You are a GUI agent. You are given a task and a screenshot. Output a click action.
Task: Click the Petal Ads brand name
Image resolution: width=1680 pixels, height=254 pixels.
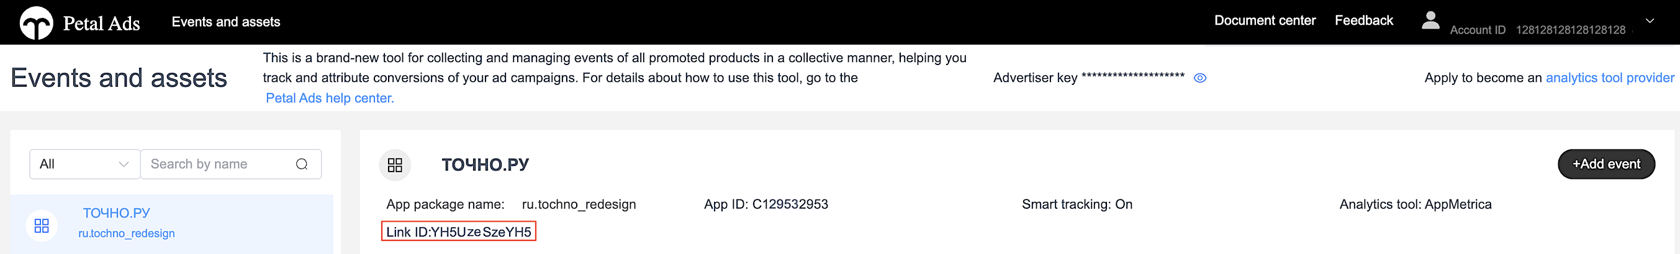coord(101,24)
